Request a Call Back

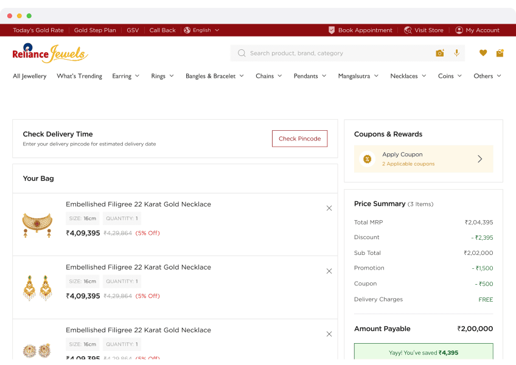(162, 30)
